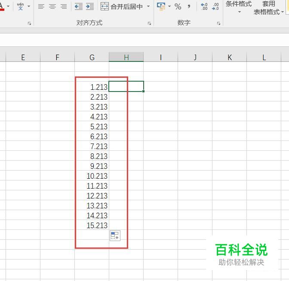The width and height of the screenshot is (289, 281).
Task: Apply accounting currency format icon
Action: (x=161, y=6)
